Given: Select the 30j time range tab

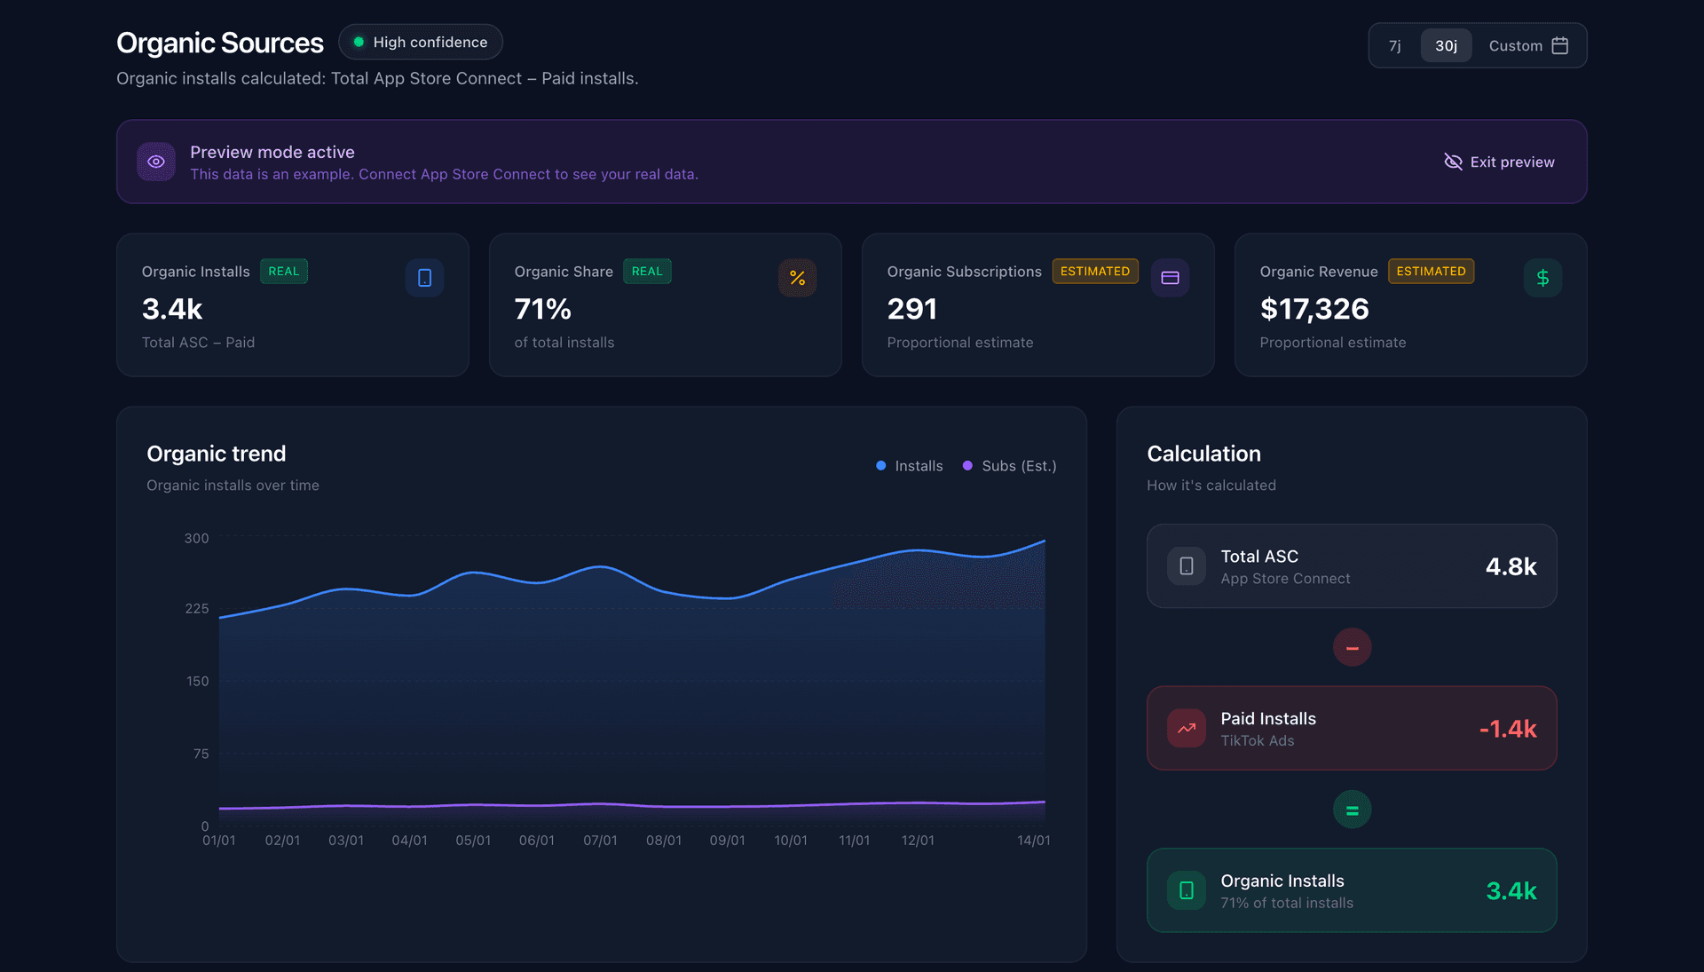Looking at the screenshot, I should pos(1446,45).
